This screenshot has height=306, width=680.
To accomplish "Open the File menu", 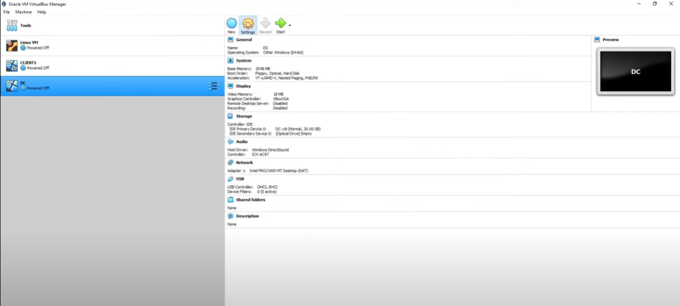I will pos(6,12).
